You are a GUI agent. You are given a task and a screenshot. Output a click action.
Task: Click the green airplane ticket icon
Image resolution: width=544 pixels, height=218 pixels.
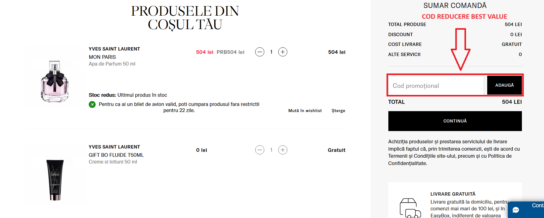click(x=92, y=104)
